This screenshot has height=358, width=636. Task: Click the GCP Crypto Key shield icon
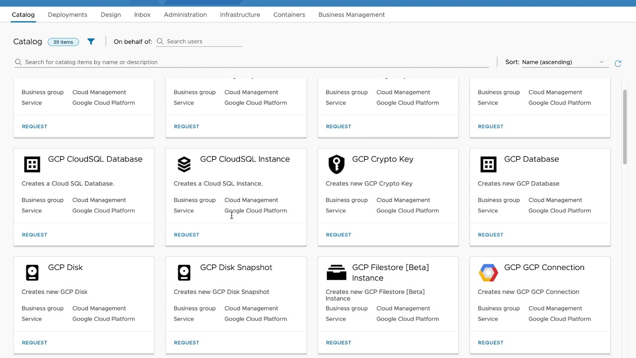pos(336,164)
